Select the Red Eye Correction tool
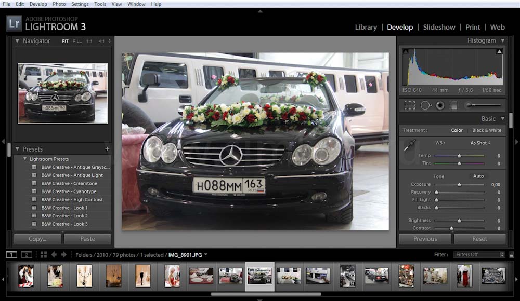The height and width of the screenshot is (301, 520). click(440, 106)
